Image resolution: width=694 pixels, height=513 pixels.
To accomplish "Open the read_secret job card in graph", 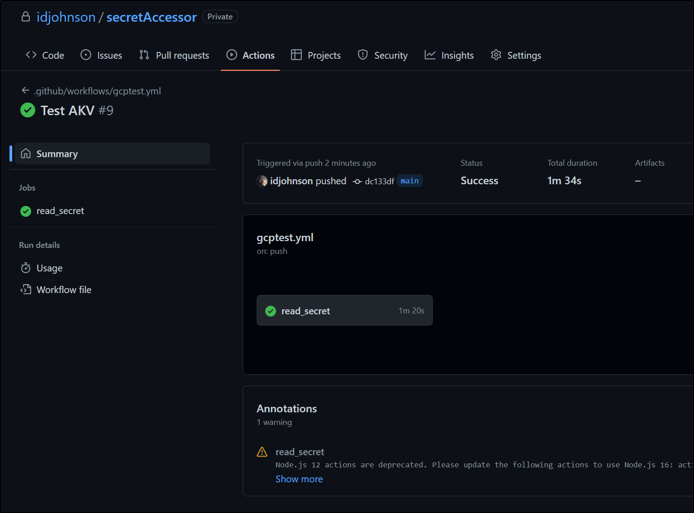I will click(345, 311).
